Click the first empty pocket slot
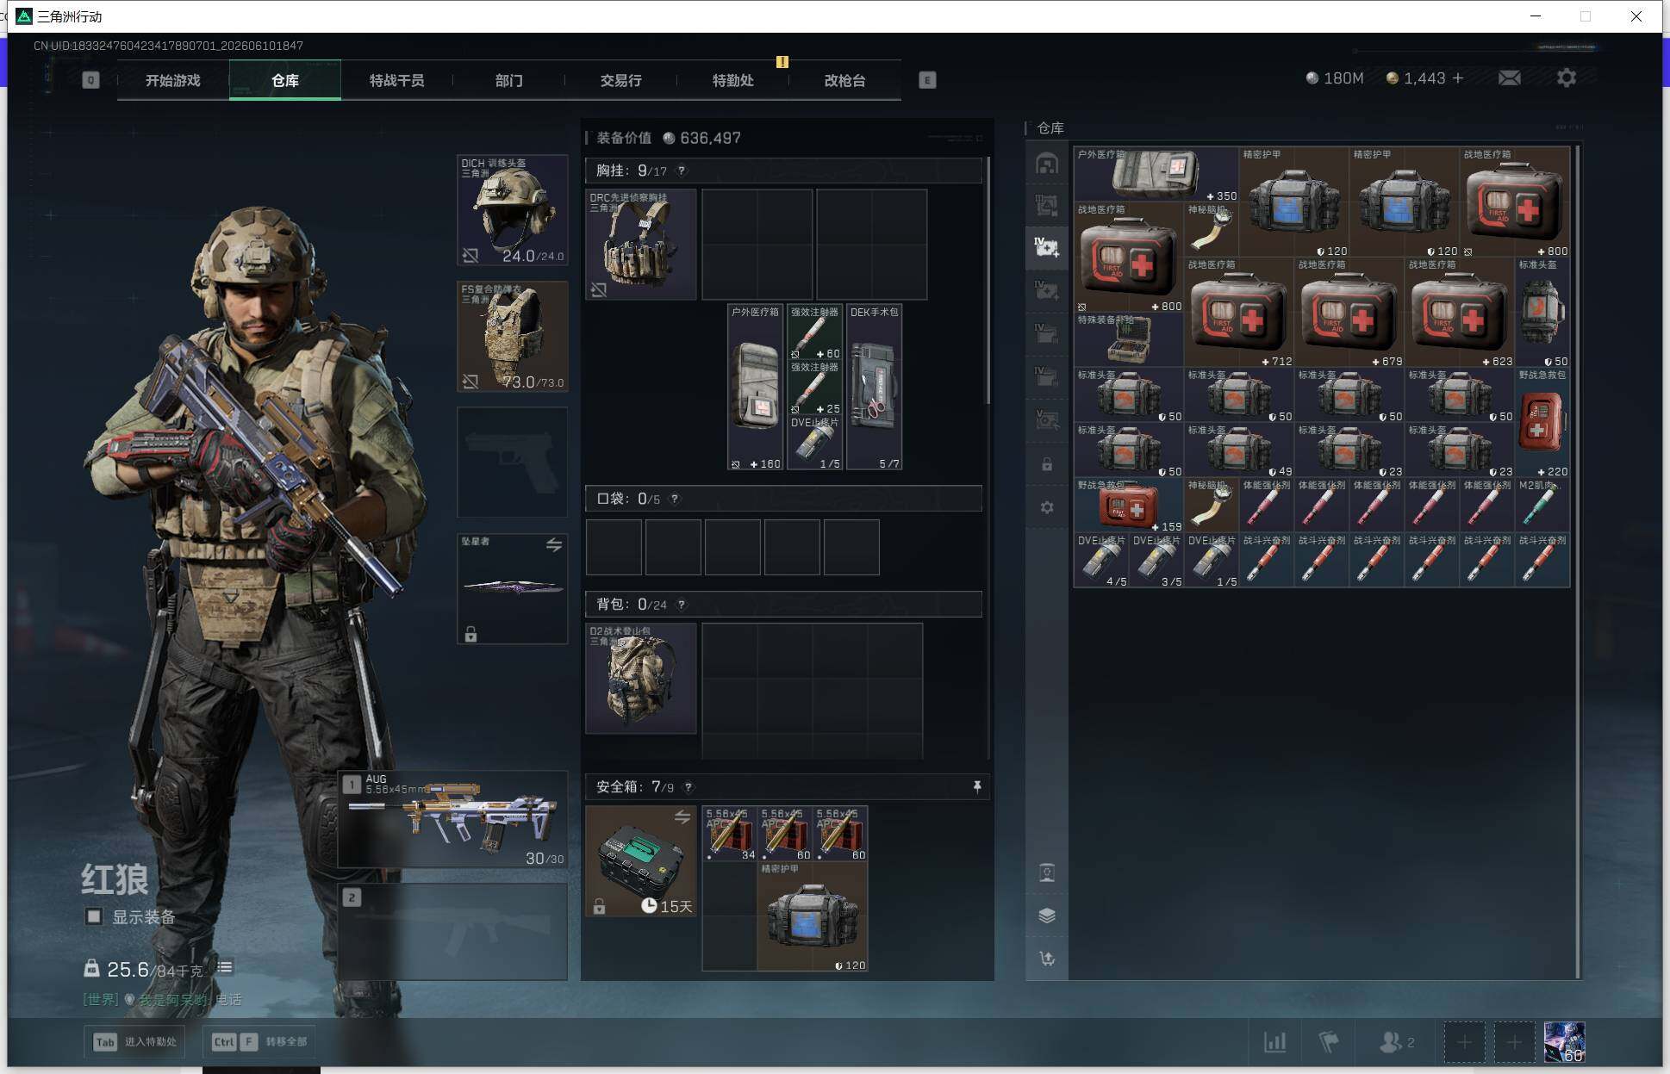The height and width of the screenshot is (1074, 1670). point(614,547)
